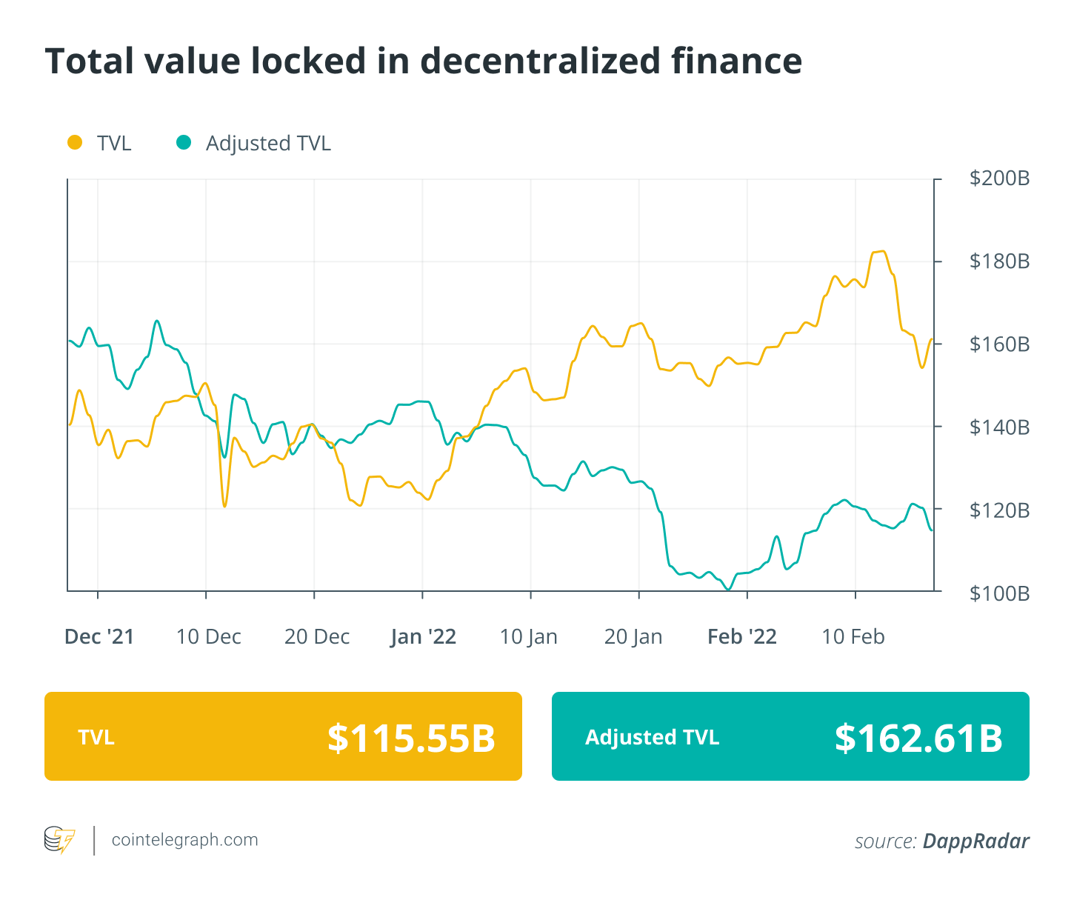Viewport: 1074px width, 900px height.
Task: Expand the Feb '22 axis label
Action: click(x=741, y=636)
